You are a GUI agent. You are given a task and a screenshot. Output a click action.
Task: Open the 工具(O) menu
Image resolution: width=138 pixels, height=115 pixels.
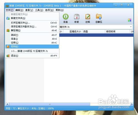[39, 10]
